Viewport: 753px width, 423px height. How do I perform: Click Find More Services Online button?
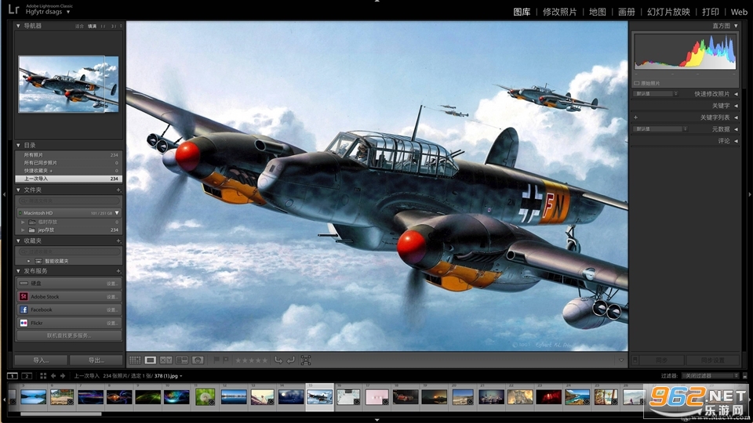point(69,335)
